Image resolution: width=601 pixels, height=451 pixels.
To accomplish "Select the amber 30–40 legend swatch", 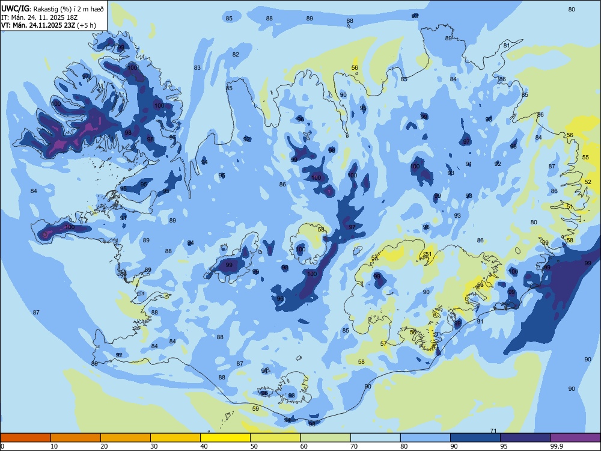I will coord(175,438).
